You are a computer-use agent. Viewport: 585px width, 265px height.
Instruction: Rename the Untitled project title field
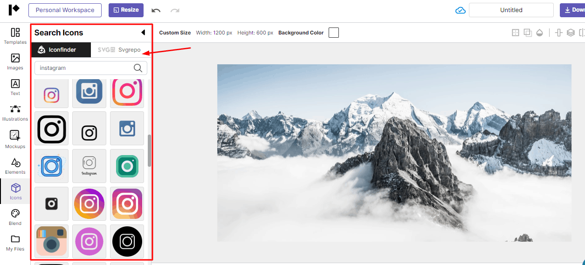pos(511,10)
